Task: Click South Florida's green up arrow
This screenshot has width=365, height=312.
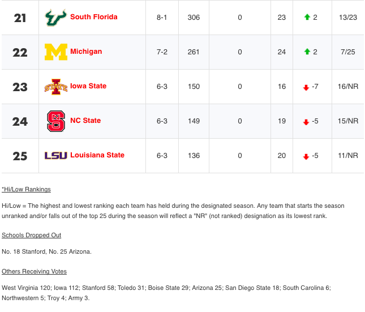Action: (307, 17)
